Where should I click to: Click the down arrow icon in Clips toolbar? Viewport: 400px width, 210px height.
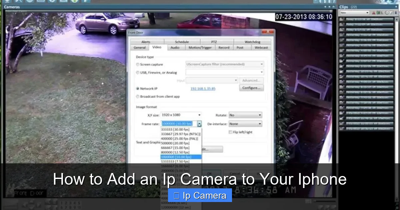pyautogui.click(x=395, y=13)
